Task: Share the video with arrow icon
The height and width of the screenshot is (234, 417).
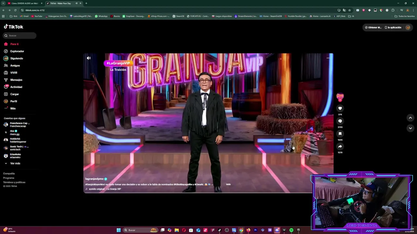Action: (x=340, y=147)
